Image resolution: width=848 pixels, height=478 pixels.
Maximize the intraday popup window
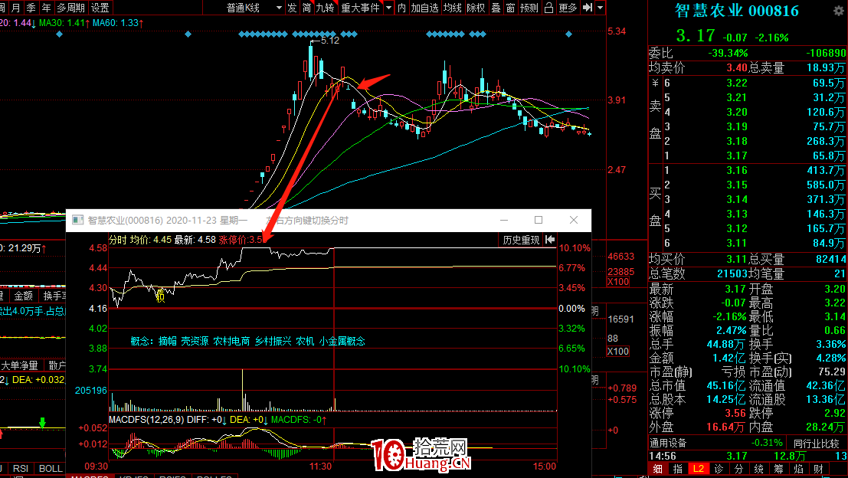538,220
